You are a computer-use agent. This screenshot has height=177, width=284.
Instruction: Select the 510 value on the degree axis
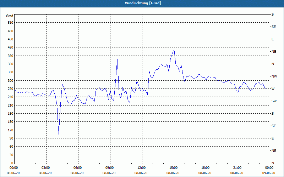(x=11, y=23)
